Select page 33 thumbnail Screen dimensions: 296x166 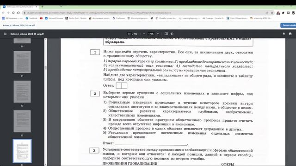click(x=22, y=121)
